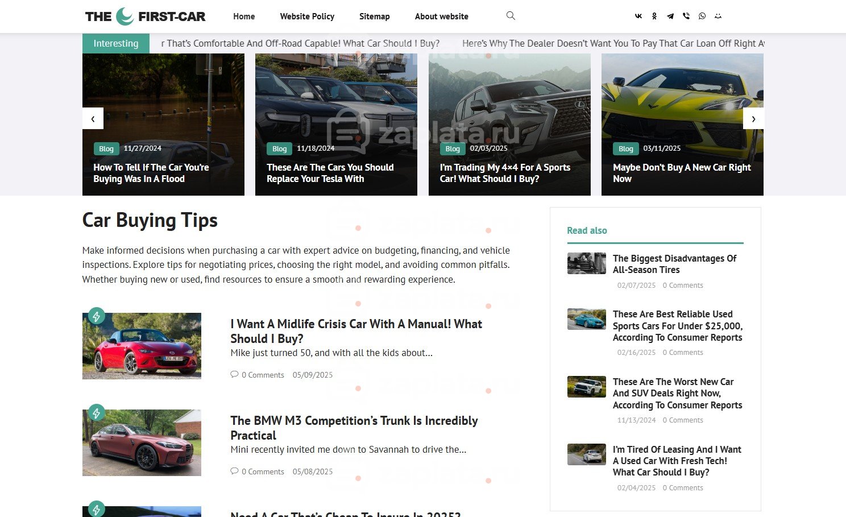Open 'Worst New Car And SUV Deals' article

(x=678, y=394)
